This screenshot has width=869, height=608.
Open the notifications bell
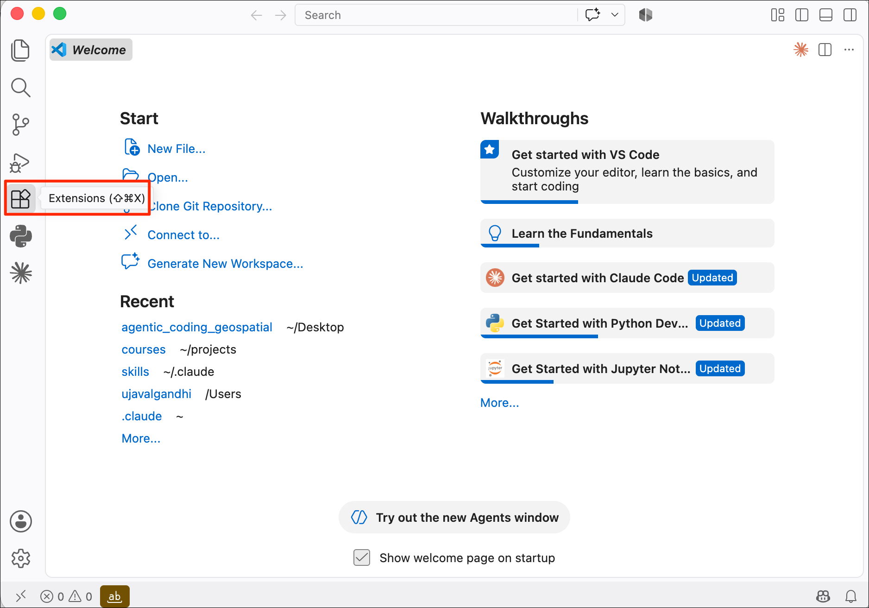[x=851, y=596]
